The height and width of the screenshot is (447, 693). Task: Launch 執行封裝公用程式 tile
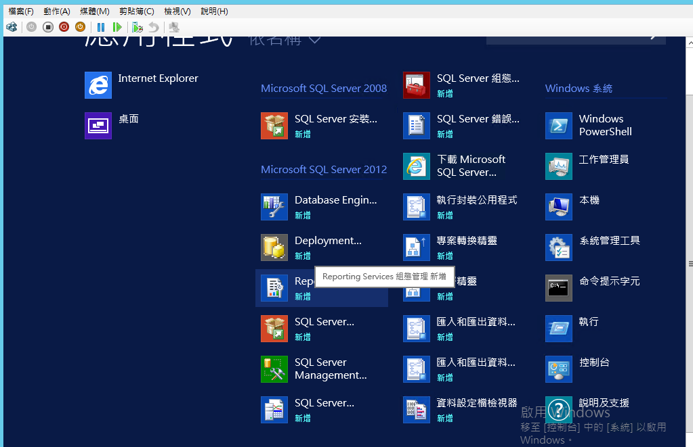460,207
